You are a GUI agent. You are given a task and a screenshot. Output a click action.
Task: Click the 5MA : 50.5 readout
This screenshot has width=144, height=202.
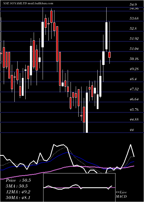tap(17, 186)
